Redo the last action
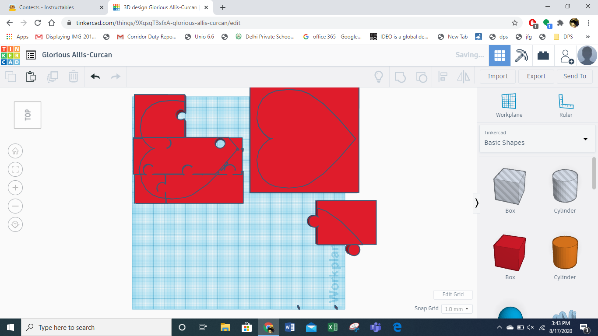 coord(116,76)
